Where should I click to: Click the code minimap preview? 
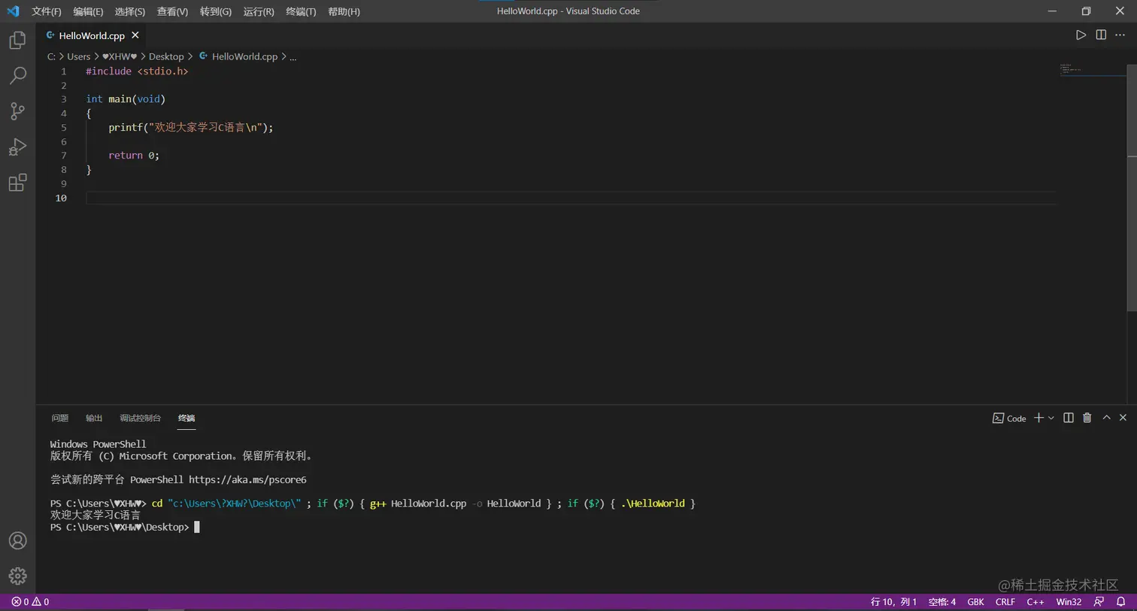1071,69
